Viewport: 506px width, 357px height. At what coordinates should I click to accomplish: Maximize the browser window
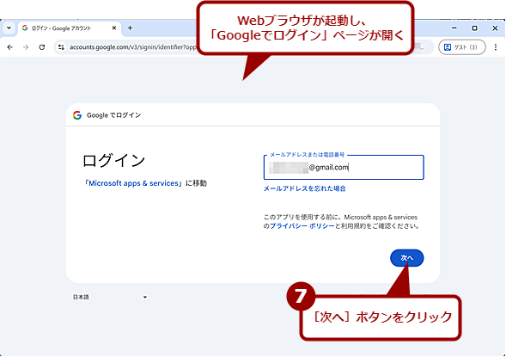pyautogui.click(x=474, y=28)
